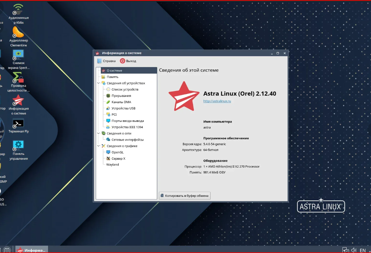Click the 981,4 МиБ ОЗУ memory value
Image resolution: width=371 pixels, height=253 pixels.
coord(214,172)
